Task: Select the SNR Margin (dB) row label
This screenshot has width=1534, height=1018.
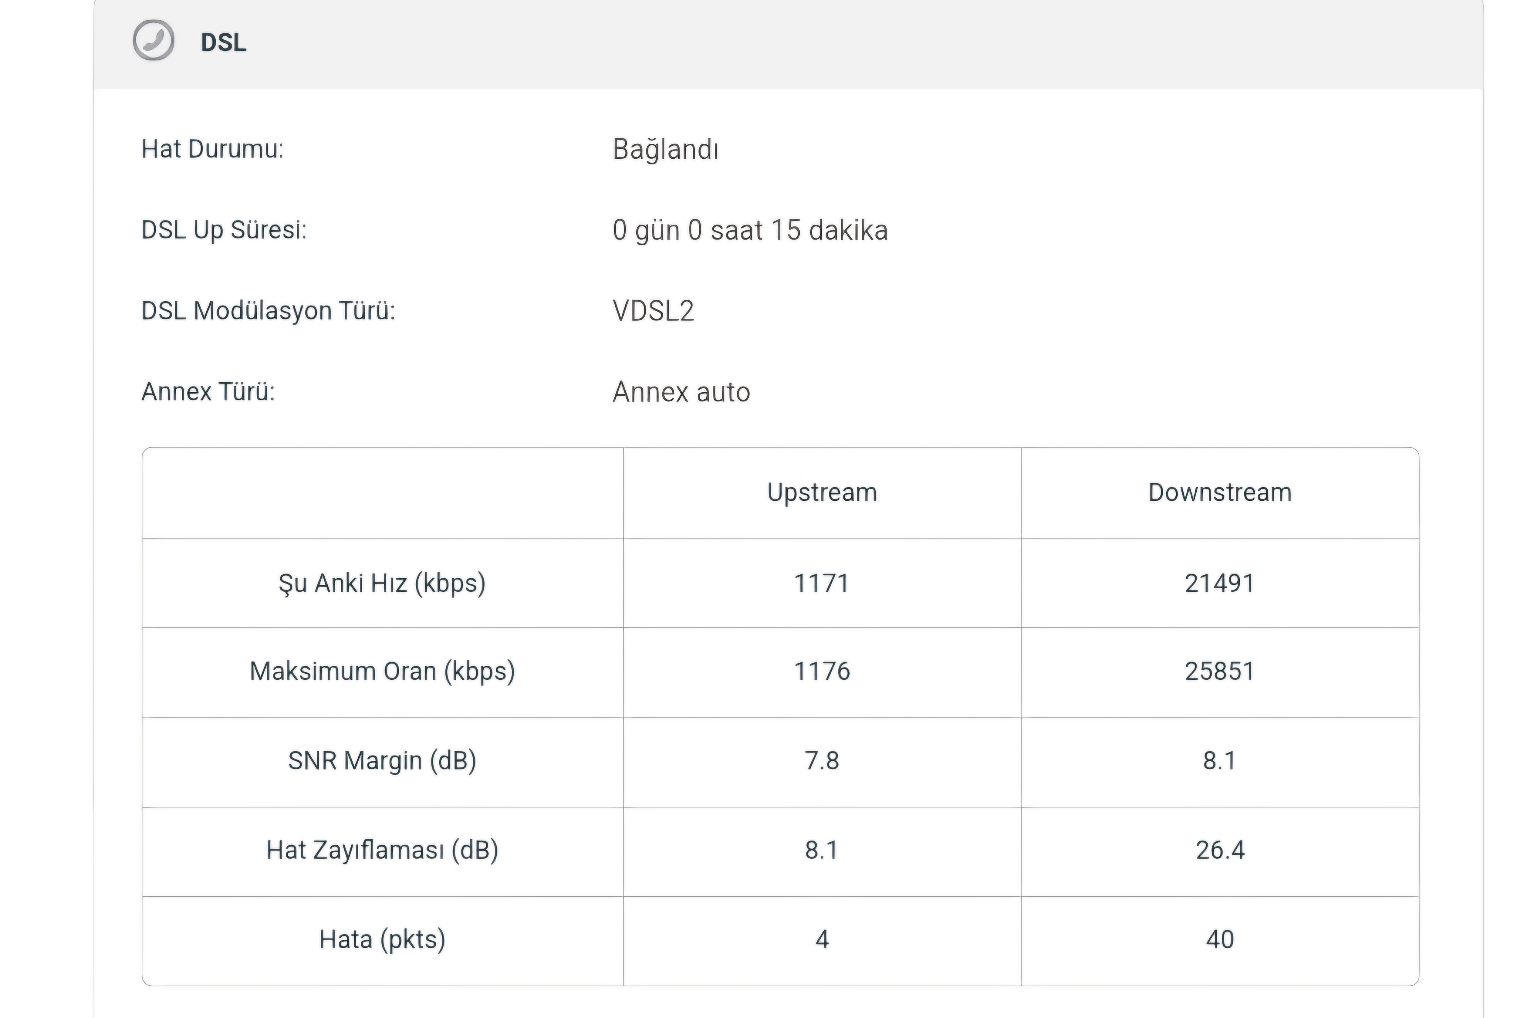Action: (x=382, y=761)
